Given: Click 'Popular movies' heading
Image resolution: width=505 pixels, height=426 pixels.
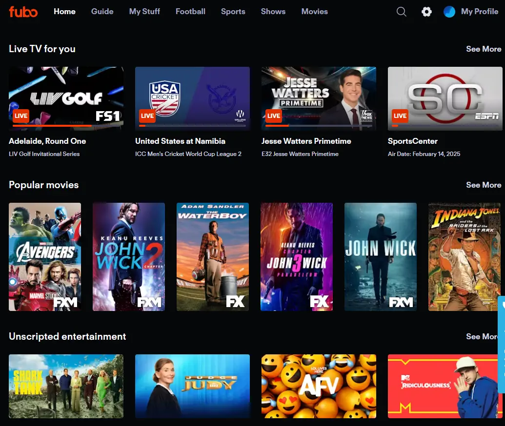Looking at the screenshot, I should click(x=43, y=185).
